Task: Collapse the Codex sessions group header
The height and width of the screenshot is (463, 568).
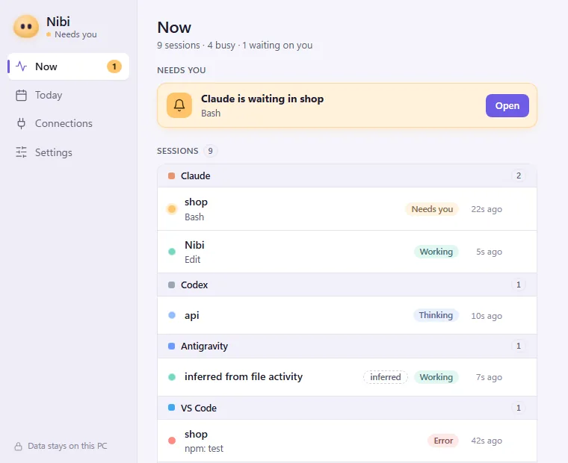Action: pyautogui.click(x=347, y=285)
